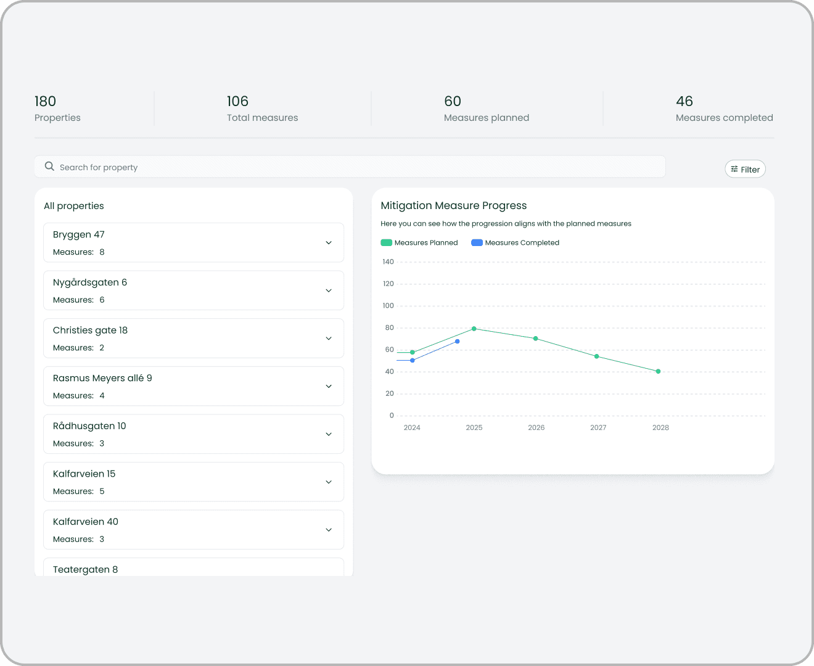The height and width of the screenshot is (666, 814).
Task: Click the 2026 planned data point
Action: 535,339
